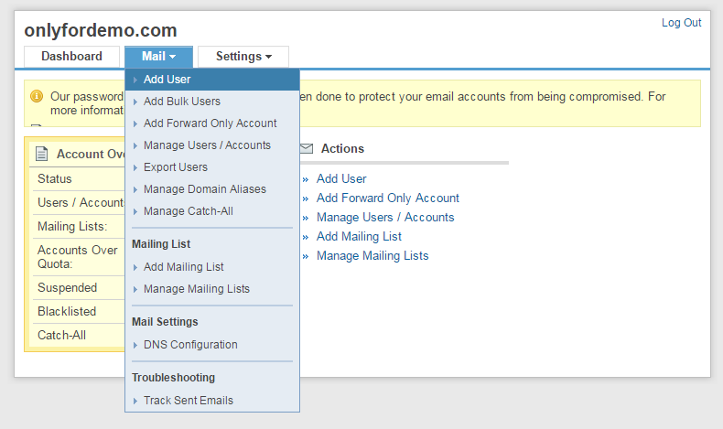Image resolution: width=723 pixels, height=429 pixels.
Task: Select Add Mailing List in dropdown menu
Action: [184, 267]
